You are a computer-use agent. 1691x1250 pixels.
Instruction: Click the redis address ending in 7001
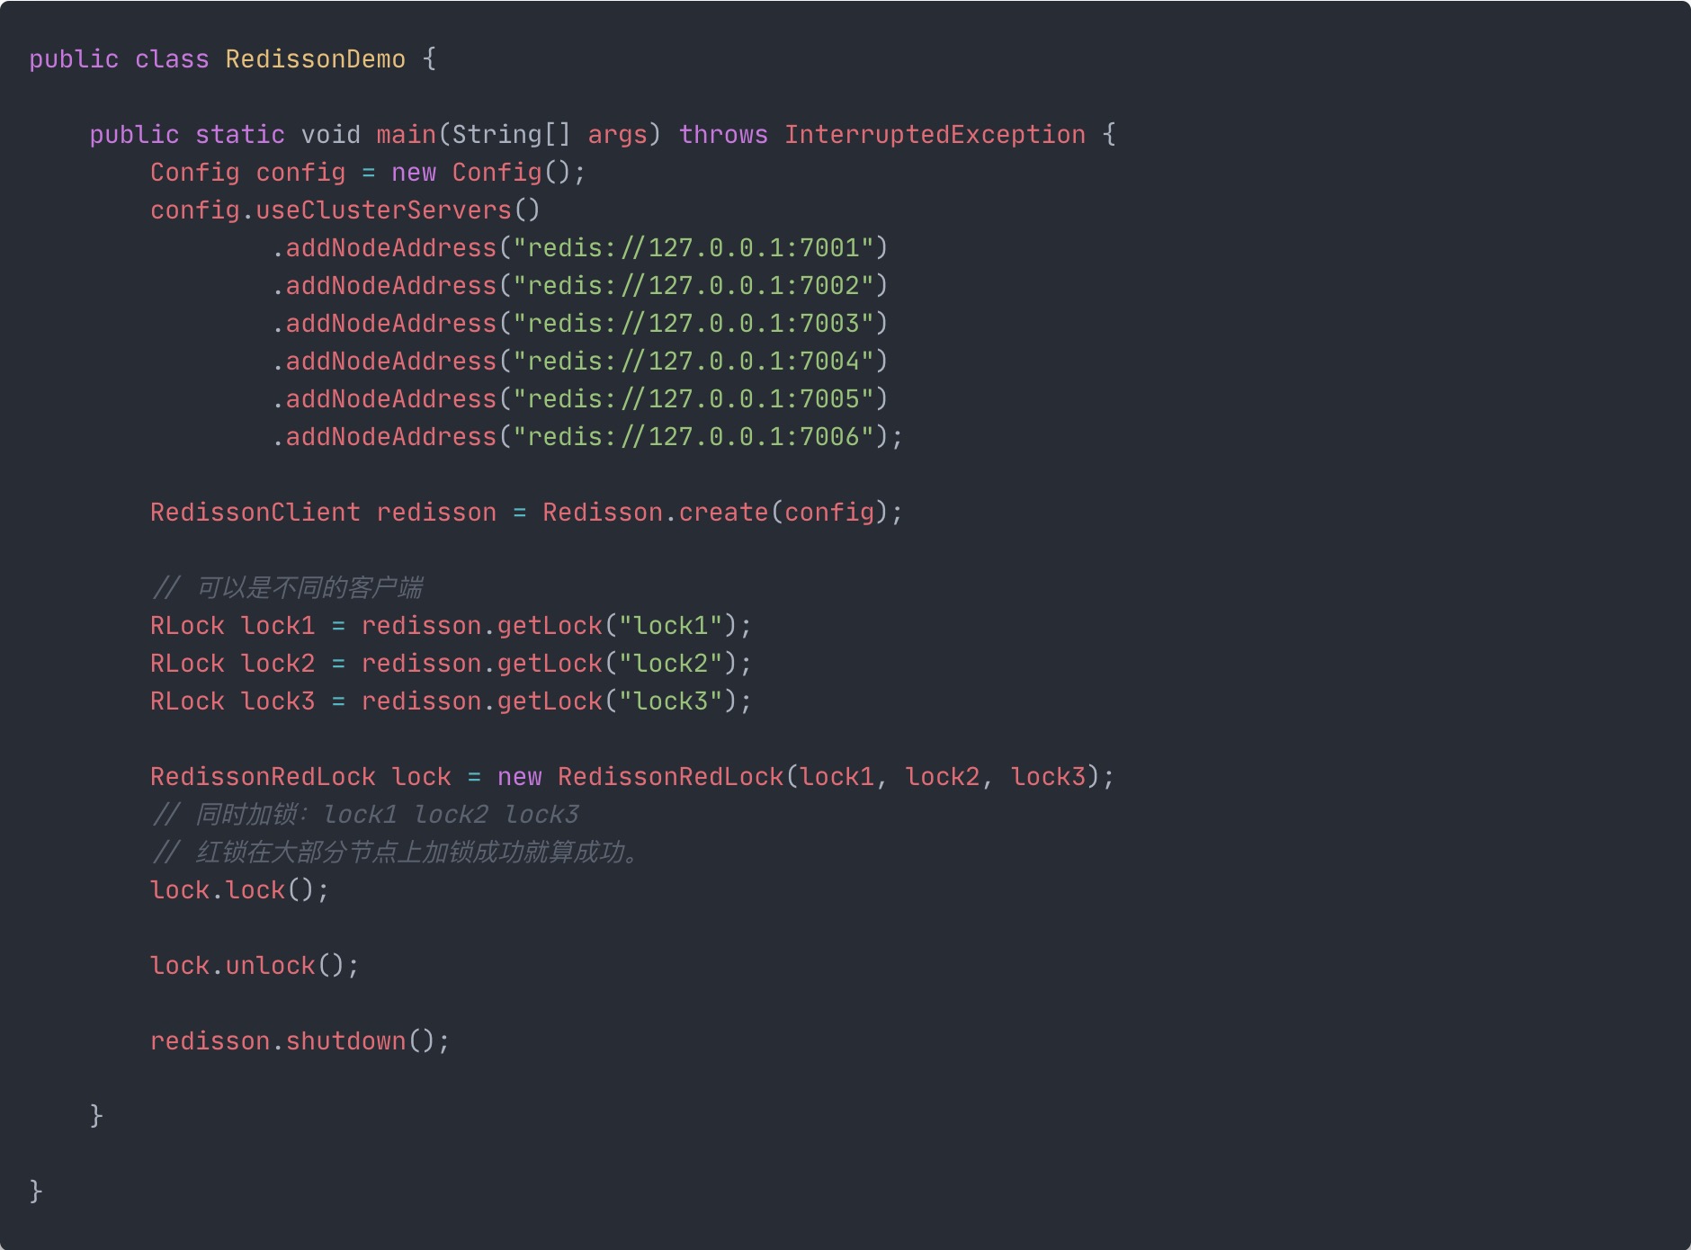pos(693,248)
